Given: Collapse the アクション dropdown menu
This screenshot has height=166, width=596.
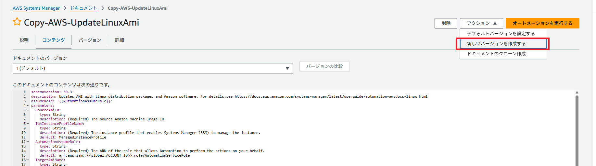Looking at the screenshot, I should tap(481, 23).
